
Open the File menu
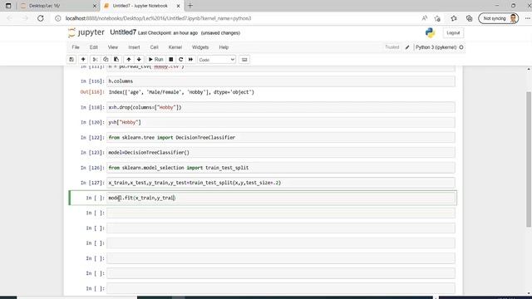pyautogui.click(x=76, y=47)
